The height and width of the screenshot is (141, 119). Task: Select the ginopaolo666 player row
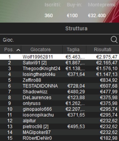[x=60, y=109]
